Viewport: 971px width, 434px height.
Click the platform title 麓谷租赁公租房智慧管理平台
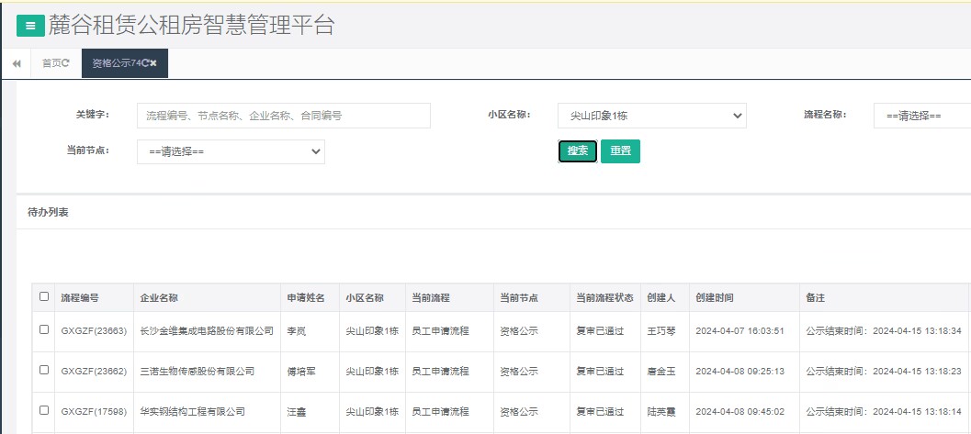pyautogui.click(x=191, y=26)
